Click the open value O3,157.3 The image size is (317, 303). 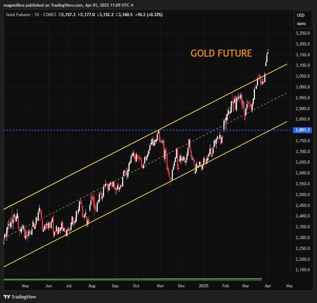[x=67, y=15]
